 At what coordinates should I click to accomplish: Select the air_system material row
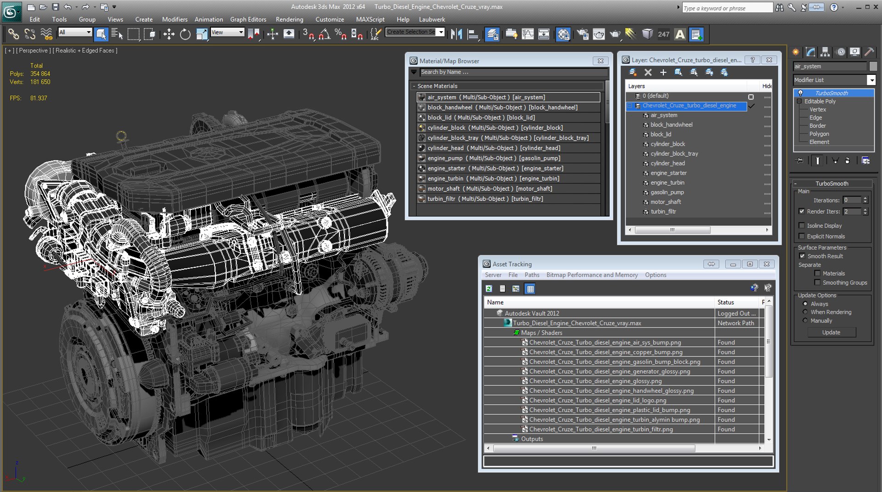click(x=508, y=97)
